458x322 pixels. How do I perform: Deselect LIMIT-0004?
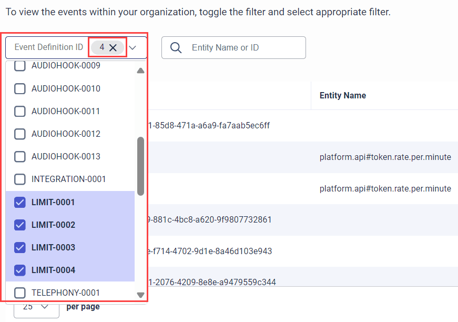19,270
